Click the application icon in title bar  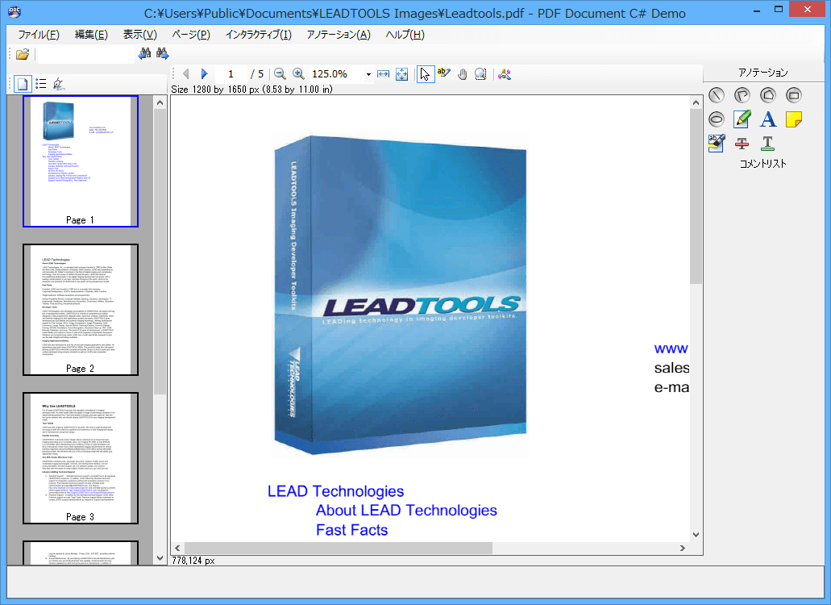point(15,11)
